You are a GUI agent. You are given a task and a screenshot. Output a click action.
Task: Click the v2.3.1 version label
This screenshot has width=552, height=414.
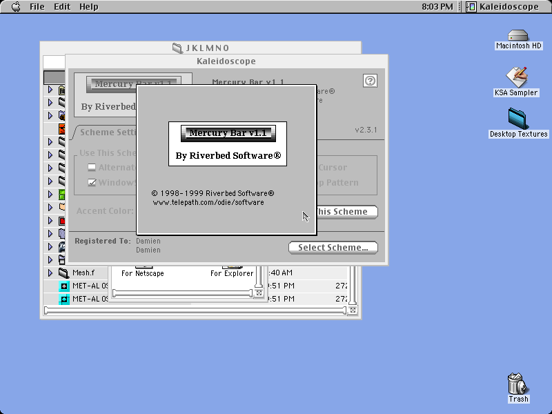pos(366,130)
